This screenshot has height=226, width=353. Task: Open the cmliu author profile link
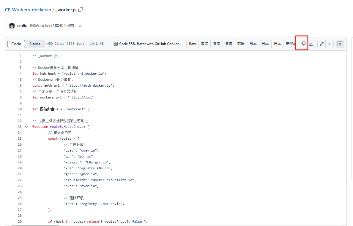pyautogui.click(x=22, y=26)
